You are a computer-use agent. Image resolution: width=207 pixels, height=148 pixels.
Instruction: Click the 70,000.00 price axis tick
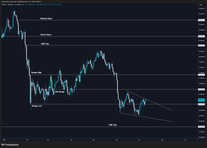[202, 83]
